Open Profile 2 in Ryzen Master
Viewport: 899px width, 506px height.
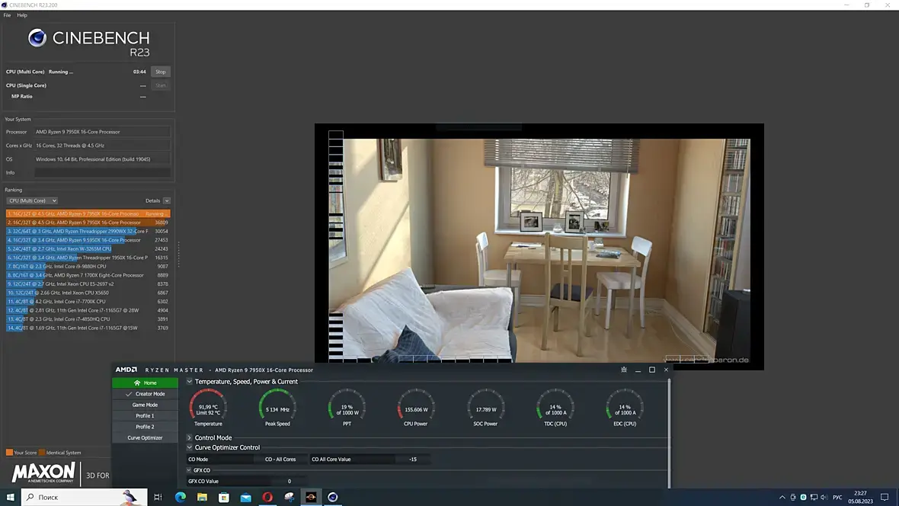145,427
